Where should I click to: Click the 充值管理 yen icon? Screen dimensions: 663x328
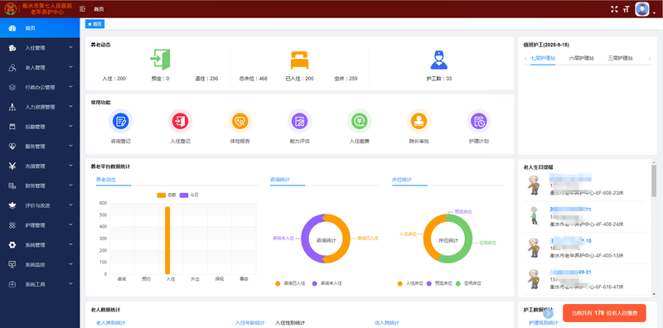[x=12, y=166]
